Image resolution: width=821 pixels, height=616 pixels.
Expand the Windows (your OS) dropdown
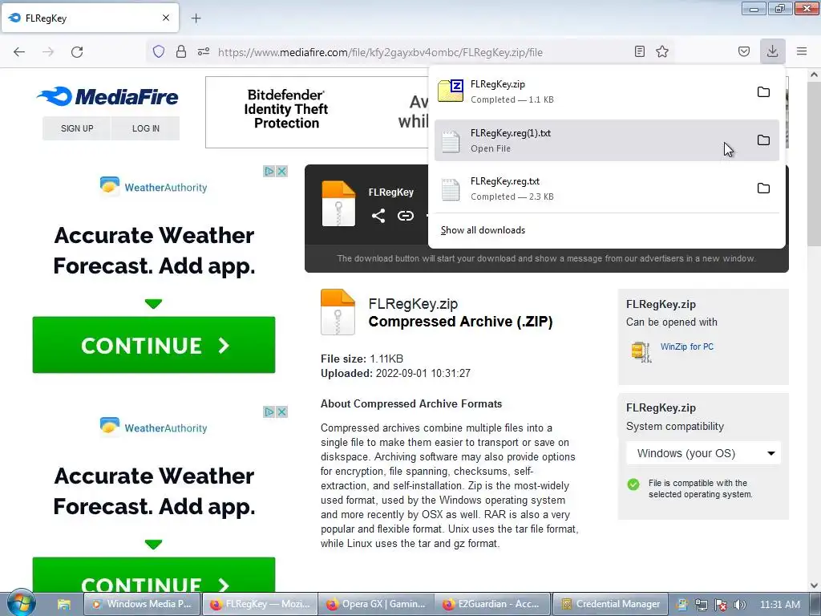[703, 453]
